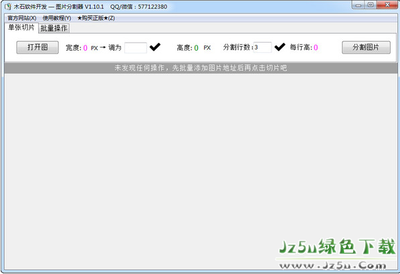Viewport: 400px width, 274px height.
Task: Click the app icon in the title bar
Action: point(8,7)
